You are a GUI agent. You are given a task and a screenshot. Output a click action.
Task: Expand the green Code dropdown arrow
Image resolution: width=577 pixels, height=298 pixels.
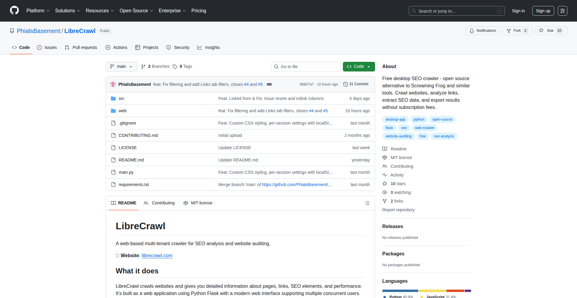[x=369, y=66]
